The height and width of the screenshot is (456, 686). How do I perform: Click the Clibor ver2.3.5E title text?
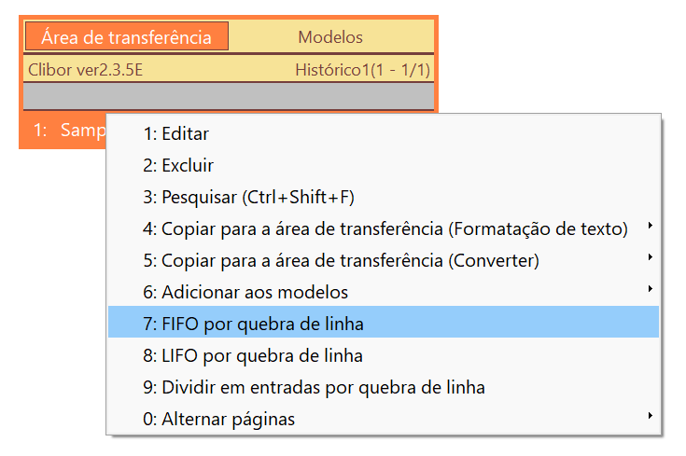click(x=85, y=70)
